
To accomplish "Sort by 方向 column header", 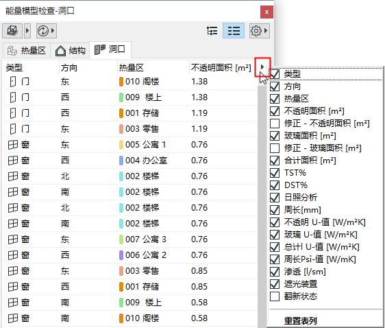I will [x=88, y=67].
